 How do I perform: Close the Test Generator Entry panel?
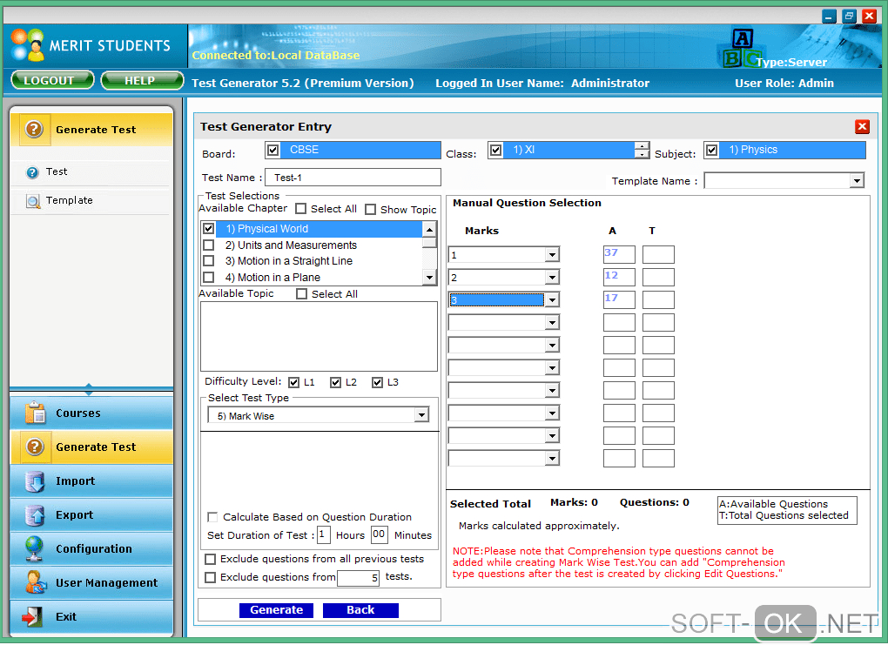point(862,127)
